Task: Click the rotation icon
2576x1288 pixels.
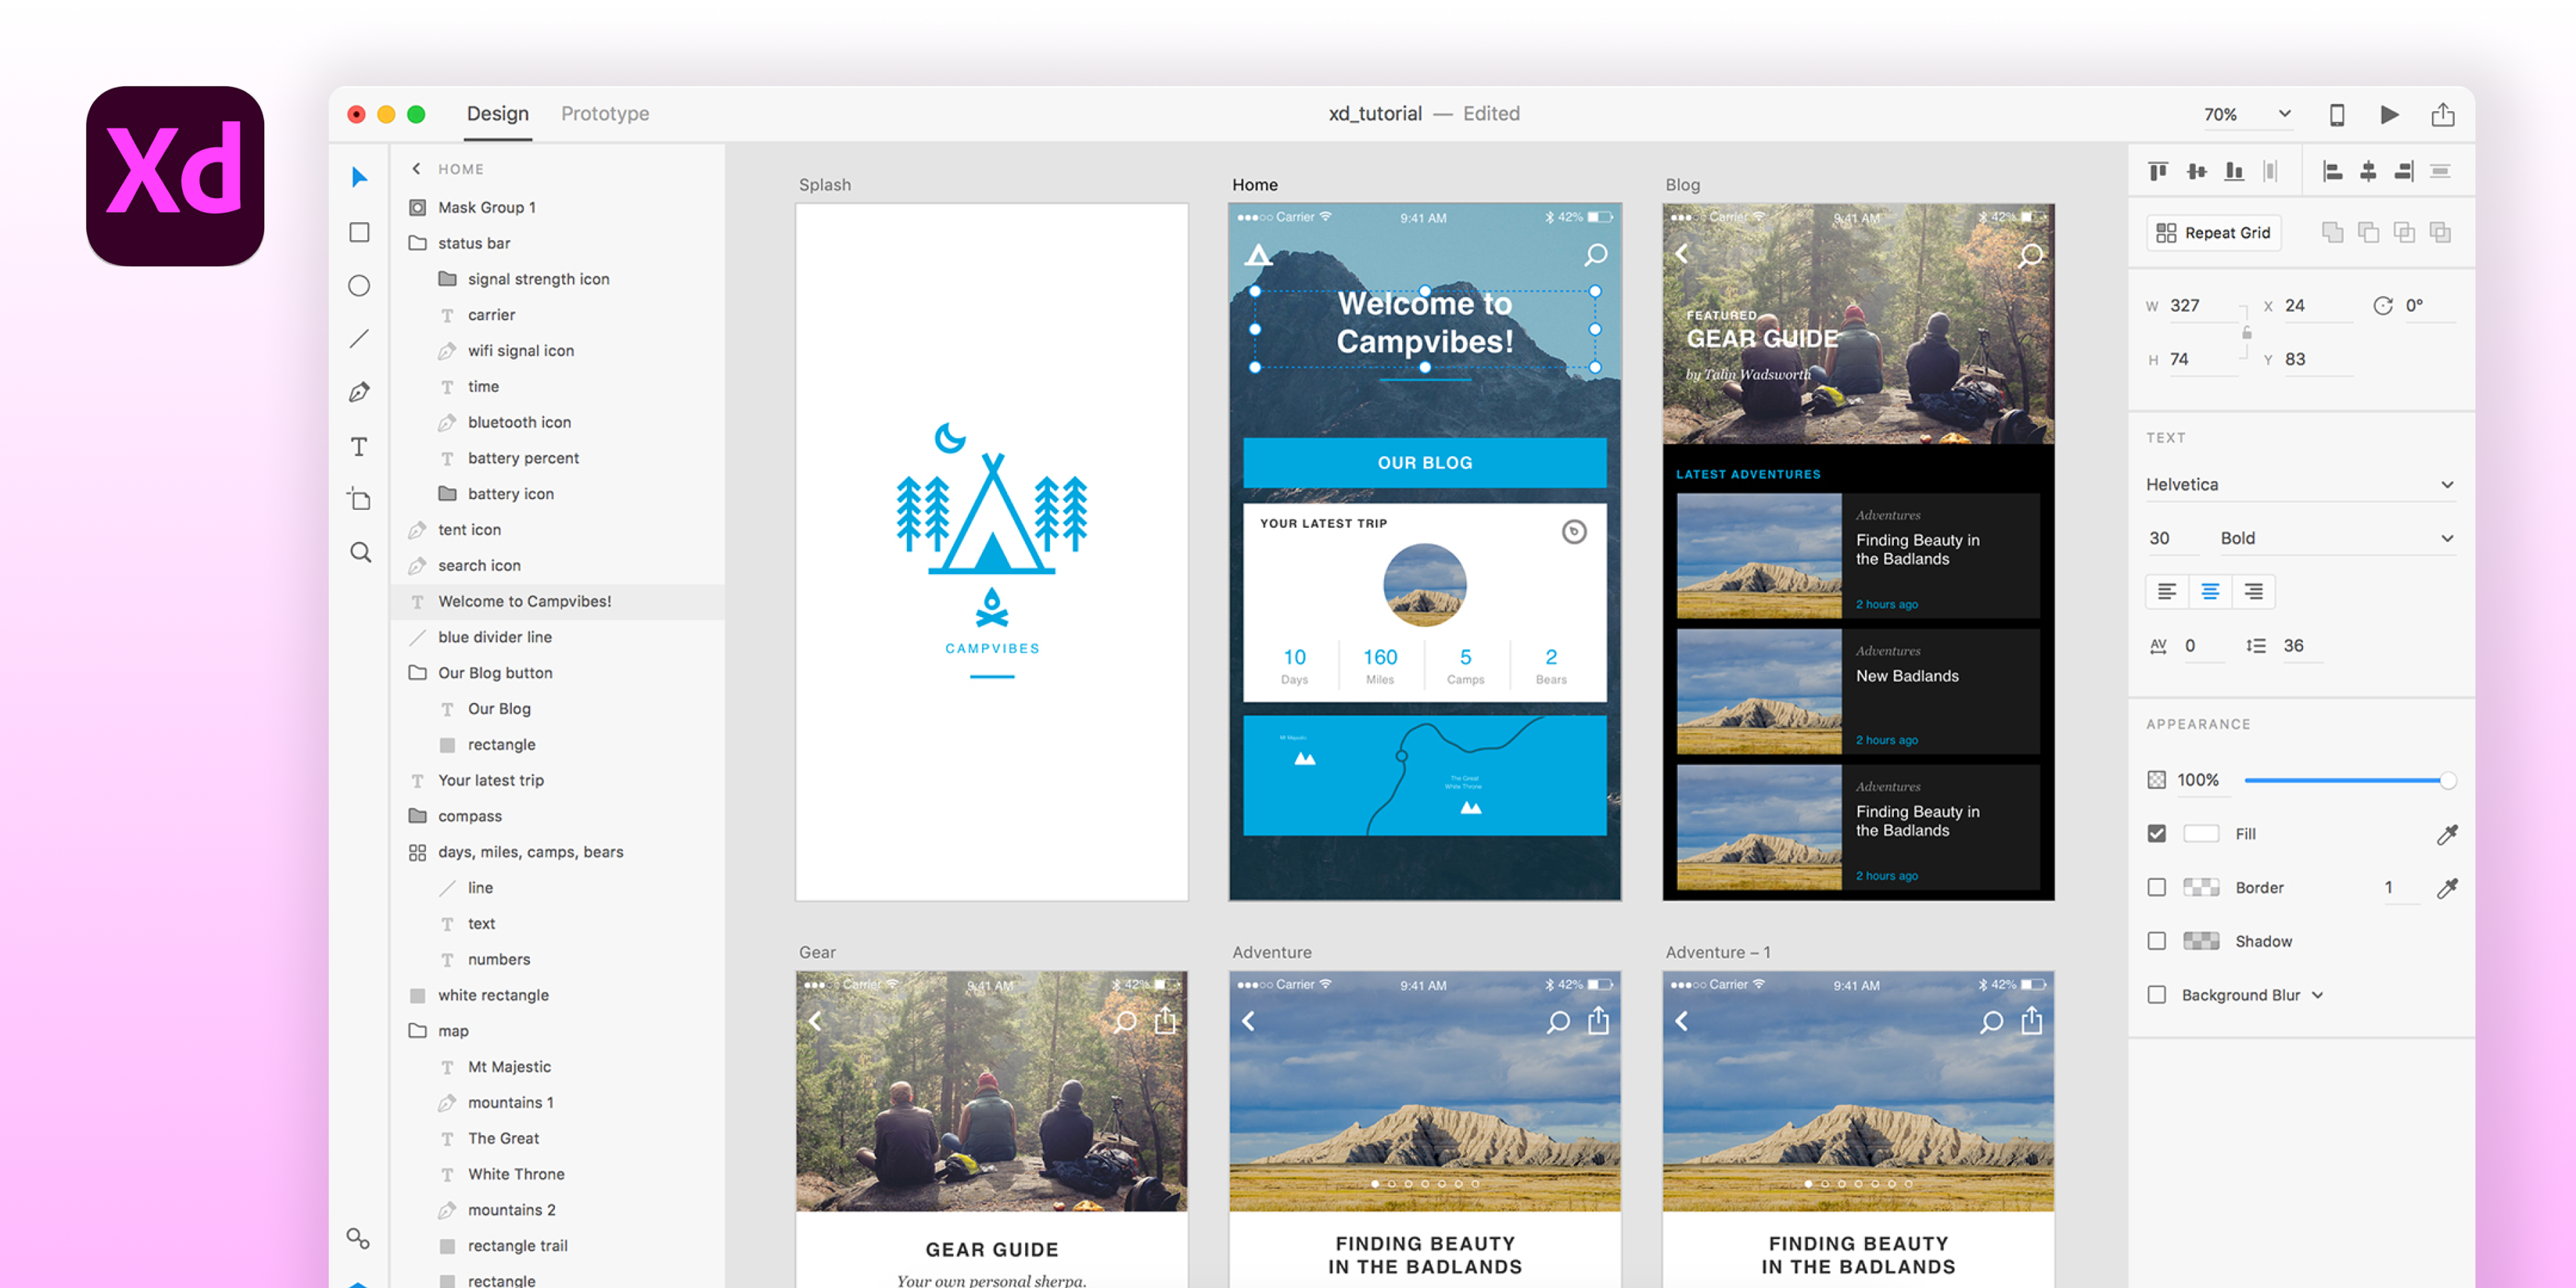Action: click(x=2383, y=306)
